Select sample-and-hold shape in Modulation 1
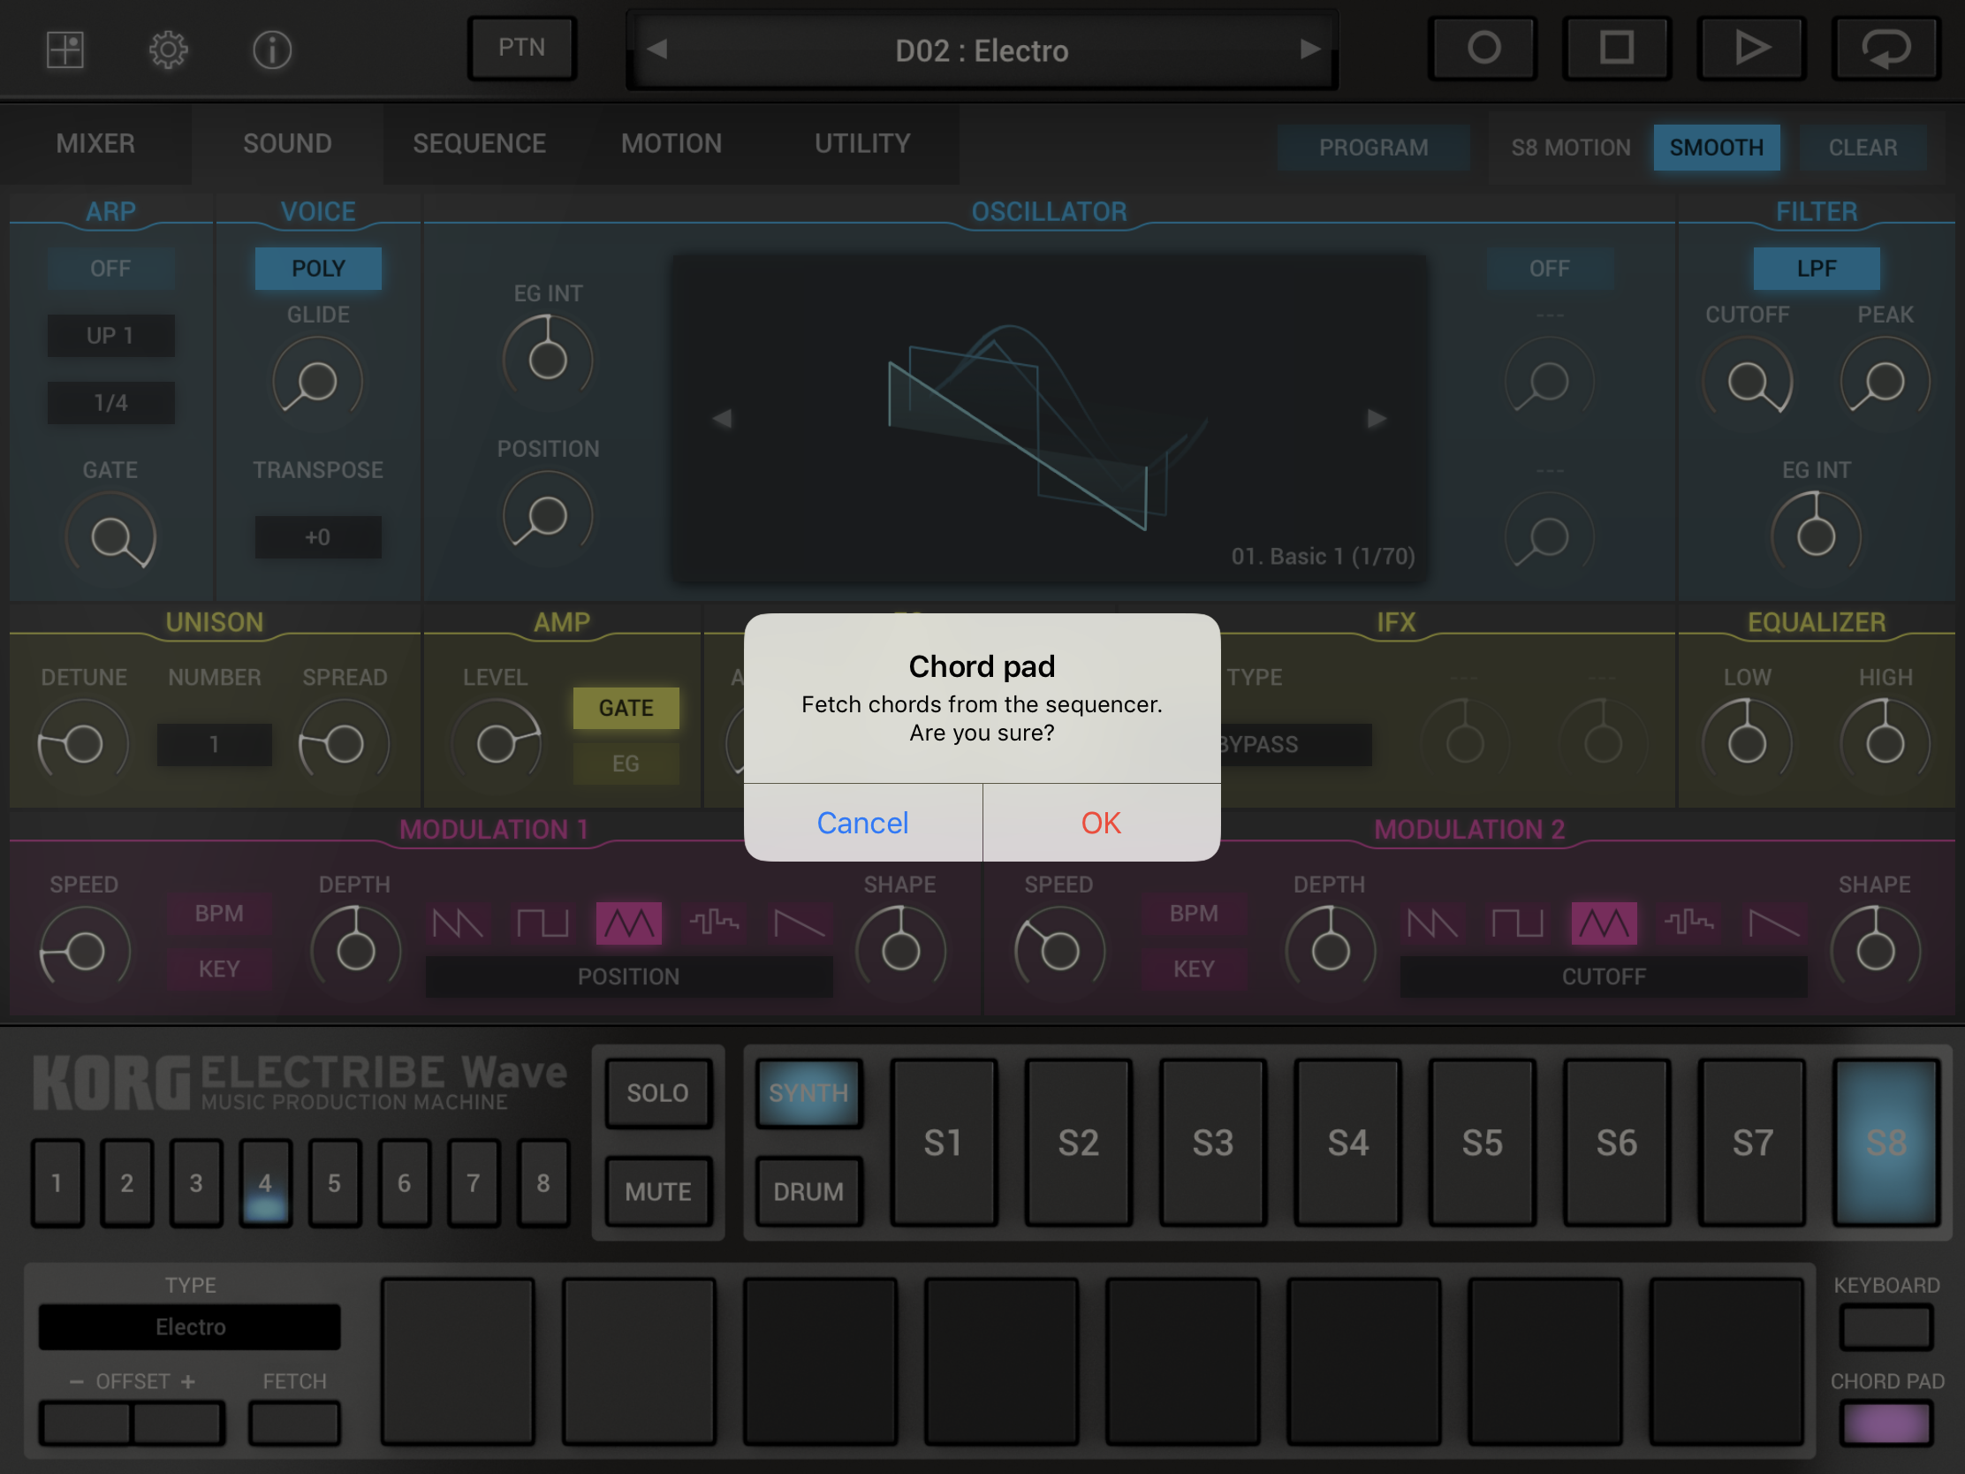 coord(714,924)
